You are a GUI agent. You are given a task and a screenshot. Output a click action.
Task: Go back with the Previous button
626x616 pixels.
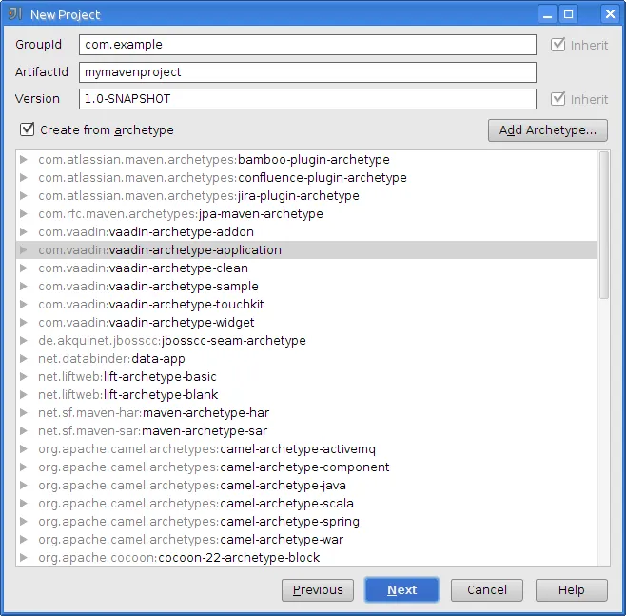[x=318, y=590]
